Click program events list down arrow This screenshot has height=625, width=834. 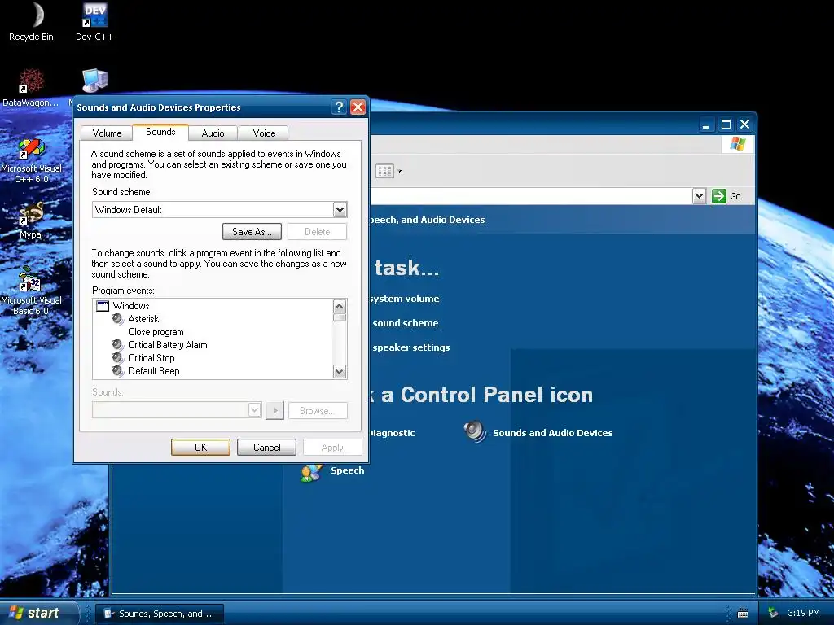[x=340, y=371]
